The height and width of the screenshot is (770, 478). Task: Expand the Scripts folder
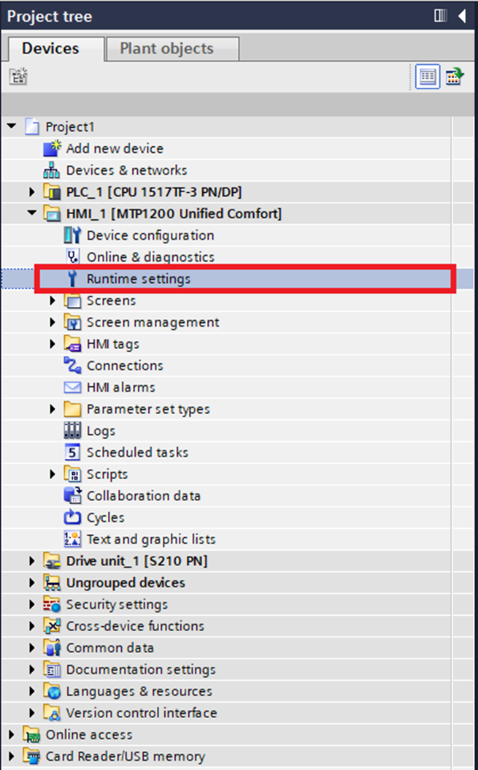pos(53,474)
